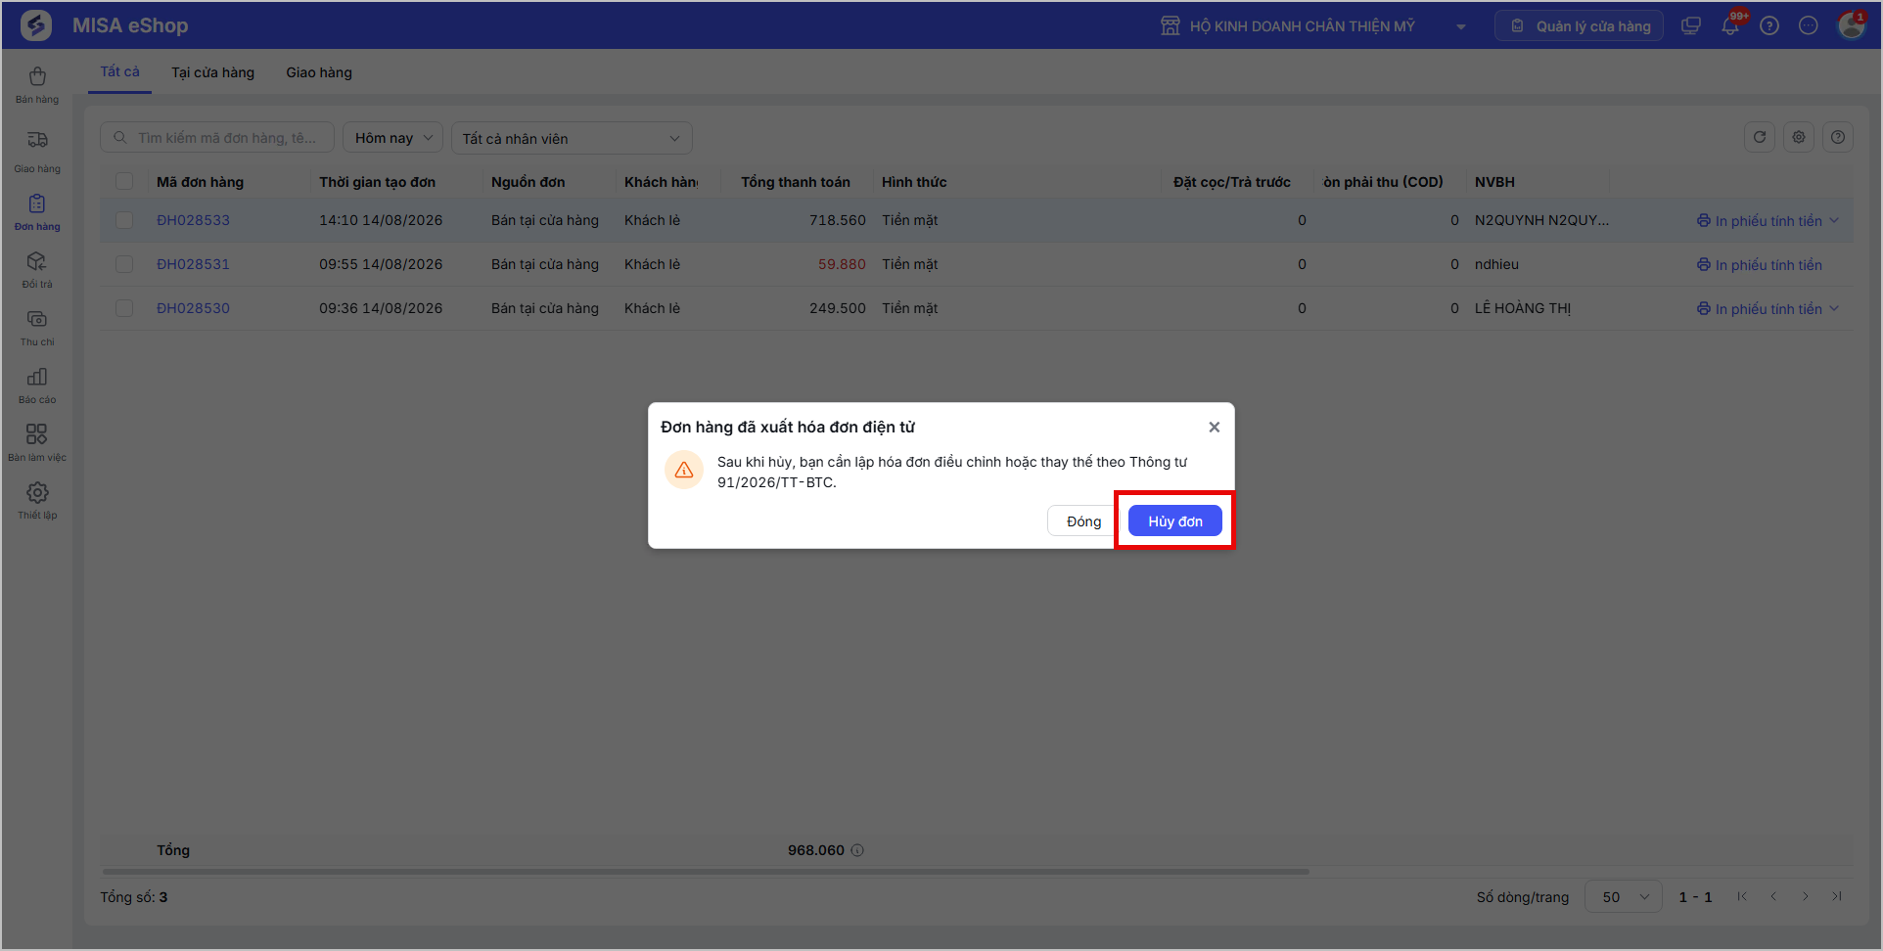This screenshot has width=1883, height=951.
Task: Open order link ĐH028533
Action: [x=193, y=220]
